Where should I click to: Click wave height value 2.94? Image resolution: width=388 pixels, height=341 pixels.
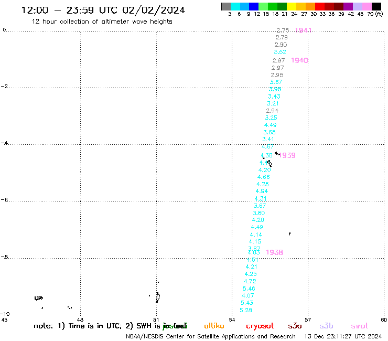tap(272, 111)
